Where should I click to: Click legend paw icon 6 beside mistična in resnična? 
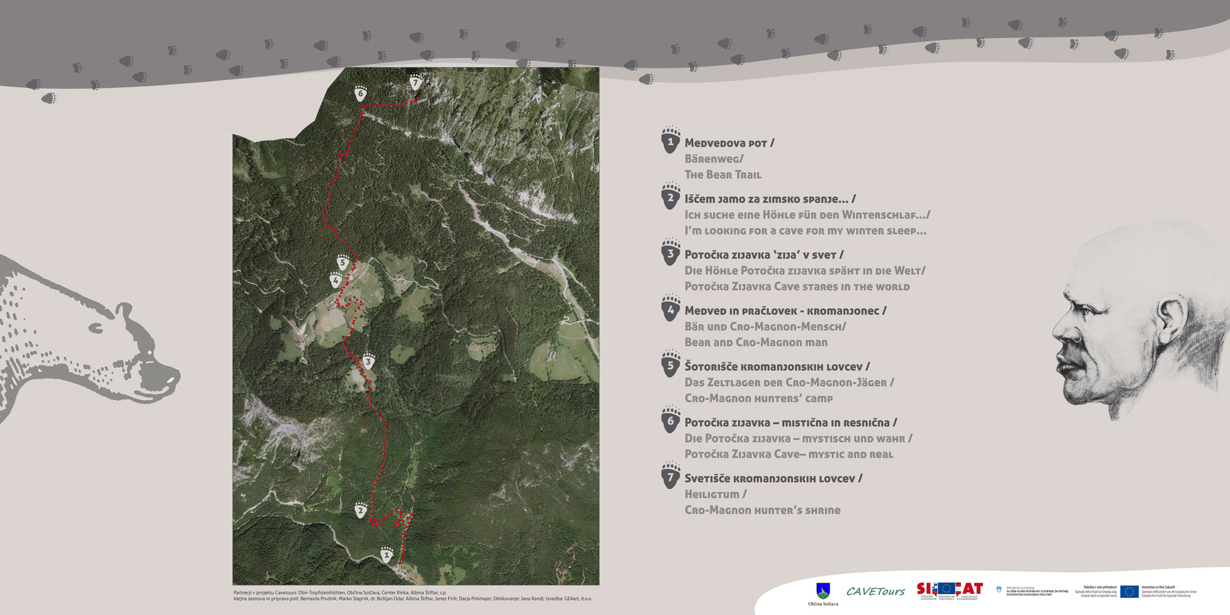pyautogui.click(x=670, y=420)
